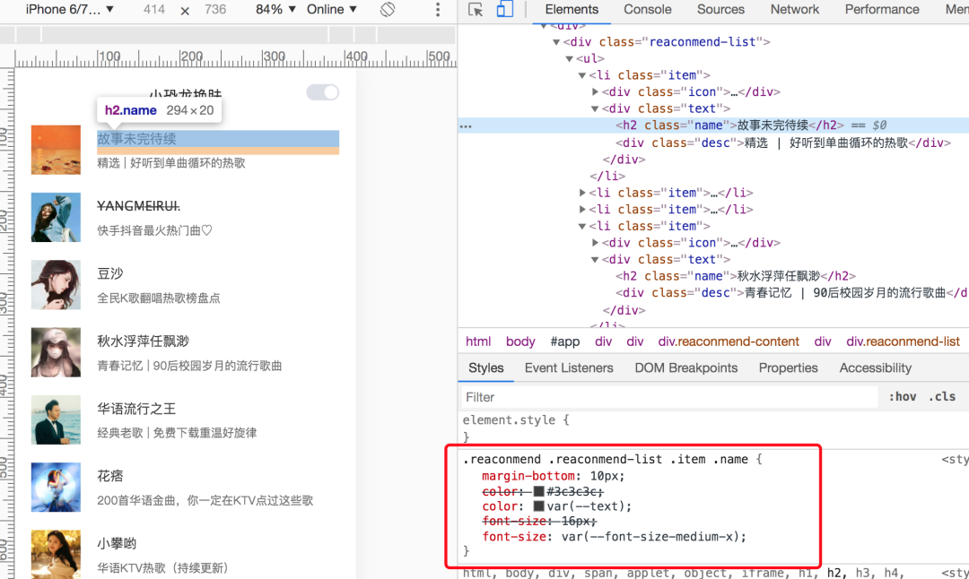Viewport: 969px width, 579px height.
Task: Click the :hov toggle button
Action: coord(903,397)
